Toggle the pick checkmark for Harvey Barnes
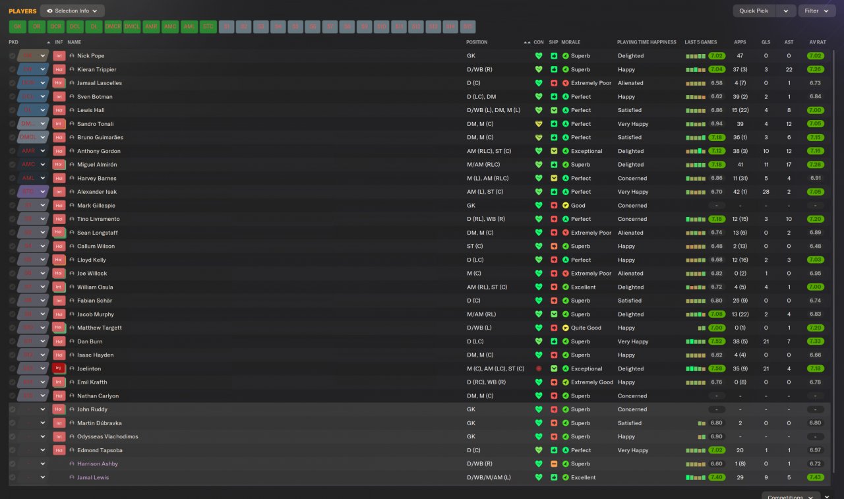 [x=13, y=179]
